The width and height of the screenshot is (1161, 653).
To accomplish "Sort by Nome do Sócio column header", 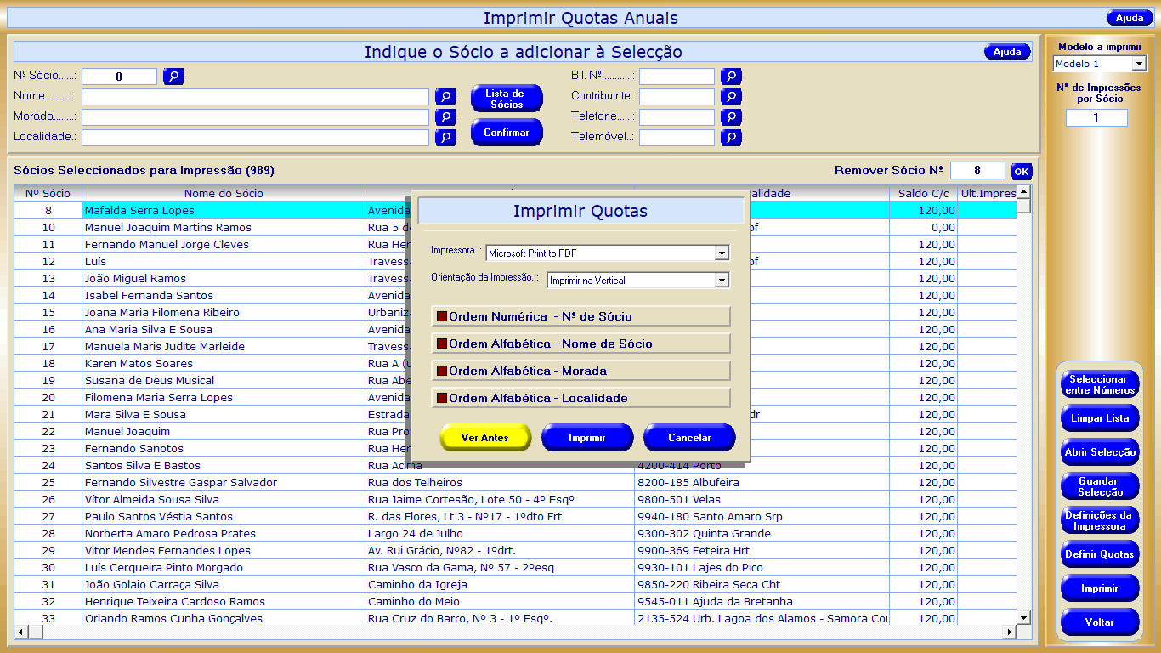I will (x=224, y=193).
